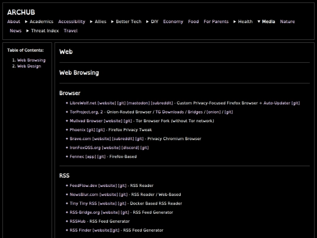Open Fennec's [app] link
317x238 pixels.
tap(90, 156)
